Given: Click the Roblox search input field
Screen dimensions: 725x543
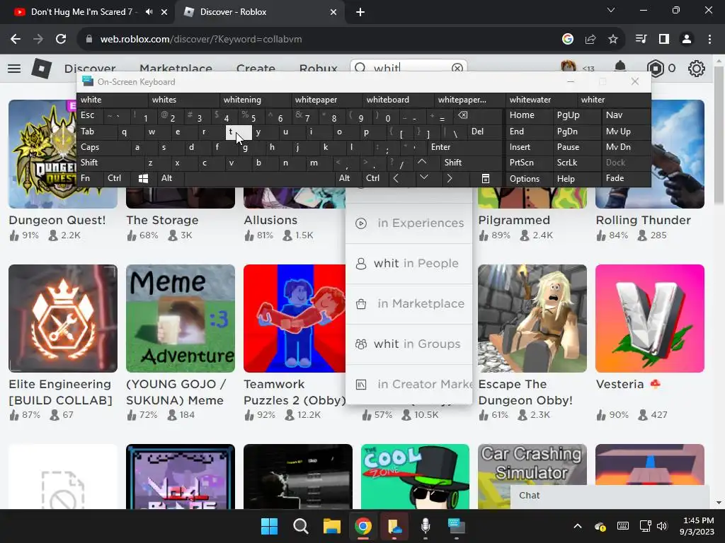Looking at the screenshot, I should tap(409, 69).
